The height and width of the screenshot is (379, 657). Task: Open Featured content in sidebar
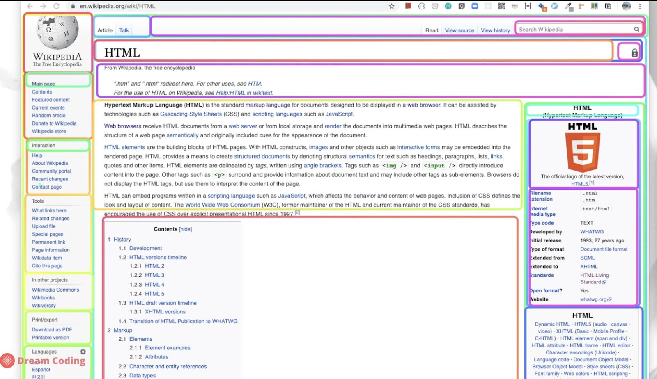[51, 100]
